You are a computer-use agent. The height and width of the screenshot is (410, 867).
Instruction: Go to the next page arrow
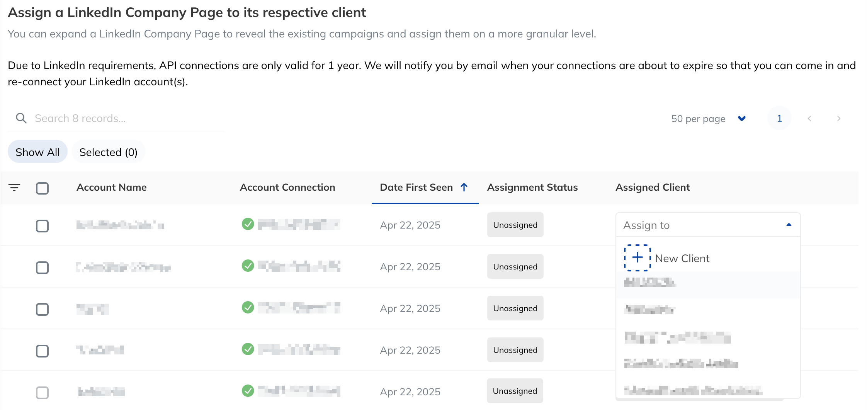click(838, 119)
